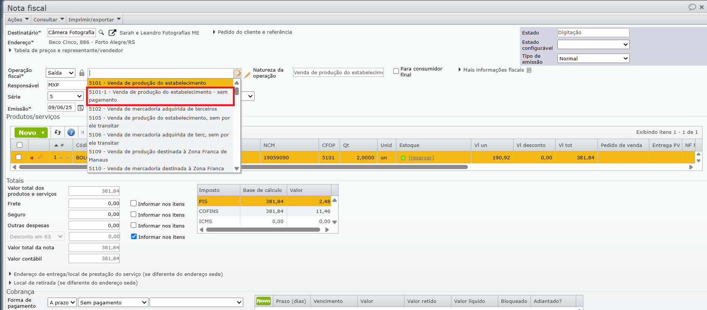Expand Mais informações fiscais
Image resolution: width=707 pixels, height=310 pixels.
click(x=491, y=70)
